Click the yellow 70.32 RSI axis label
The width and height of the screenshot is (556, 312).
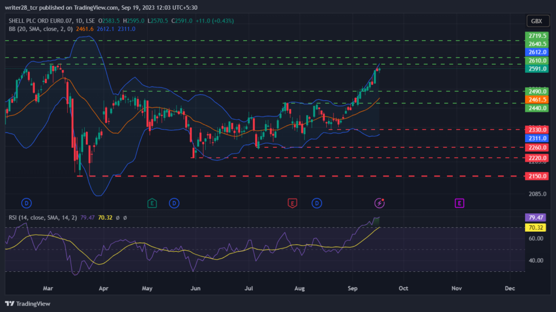535,227
